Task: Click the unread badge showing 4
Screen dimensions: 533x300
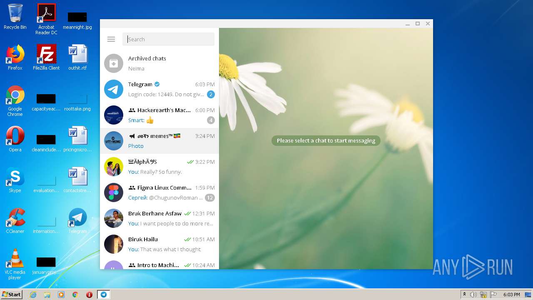Action: pyautogui.click(x=211, y=120)
